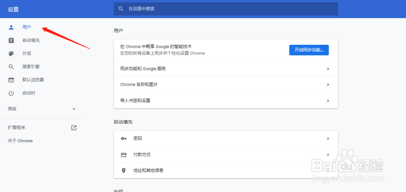Open the 扩展程序 link
406x192 pixels.
point(17,128)
